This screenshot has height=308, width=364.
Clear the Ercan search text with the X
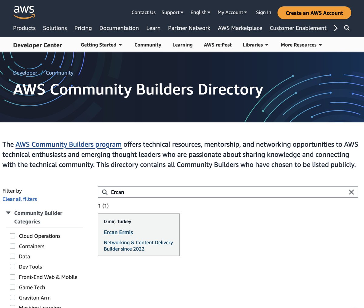pyautogui.click(x=351, y=192)
